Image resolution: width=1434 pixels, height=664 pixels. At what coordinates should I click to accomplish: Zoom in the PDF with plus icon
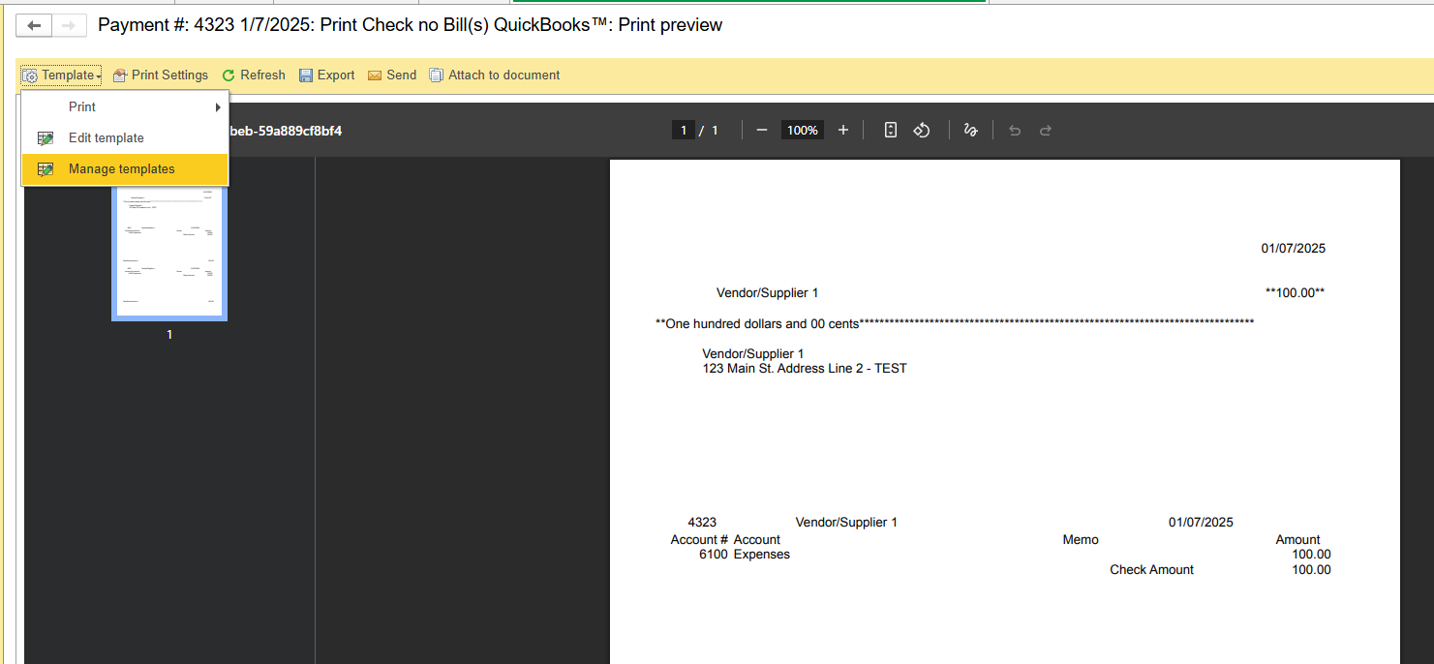pyautogui.click(x=843, y=131)
